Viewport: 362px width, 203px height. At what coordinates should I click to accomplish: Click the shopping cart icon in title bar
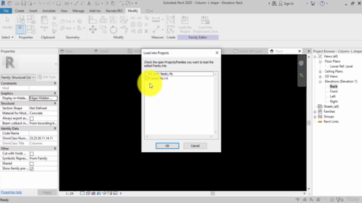[x=313, y=3]
